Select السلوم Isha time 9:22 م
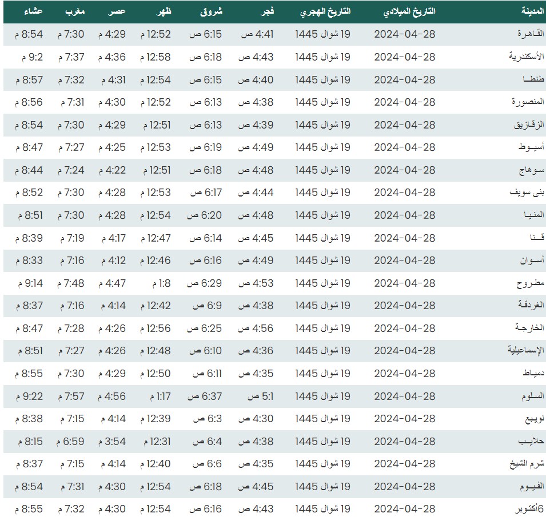546x517 pixels. pyautogui.click(x=30, y=396)
